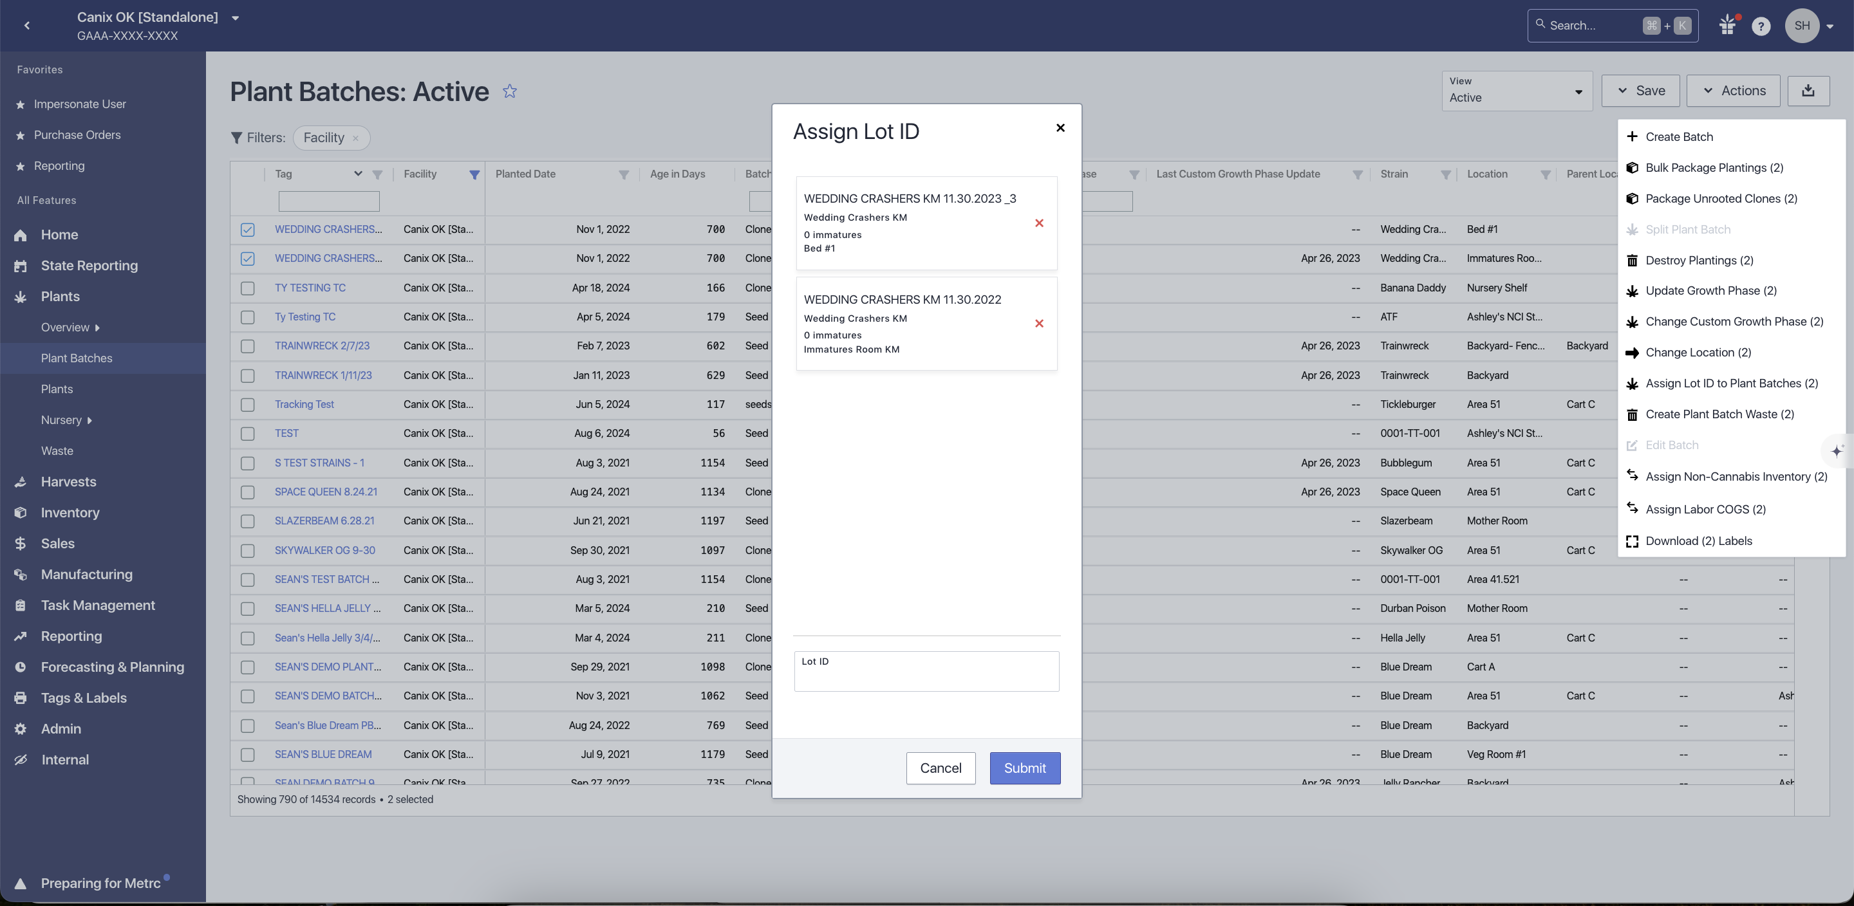Screen dimensions: 1854x906
Task: Open the View Active dropdown
Action: [x=1516, y=91]
